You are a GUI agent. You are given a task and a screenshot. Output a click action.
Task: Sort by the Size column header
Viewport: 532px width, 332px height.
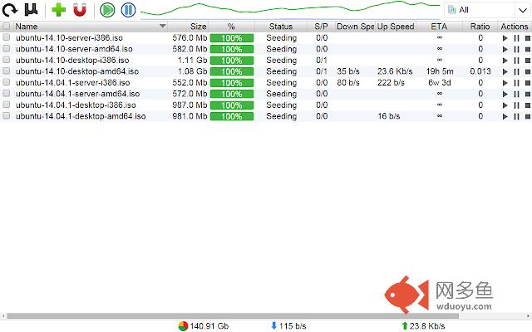click(x=189, y=27)
